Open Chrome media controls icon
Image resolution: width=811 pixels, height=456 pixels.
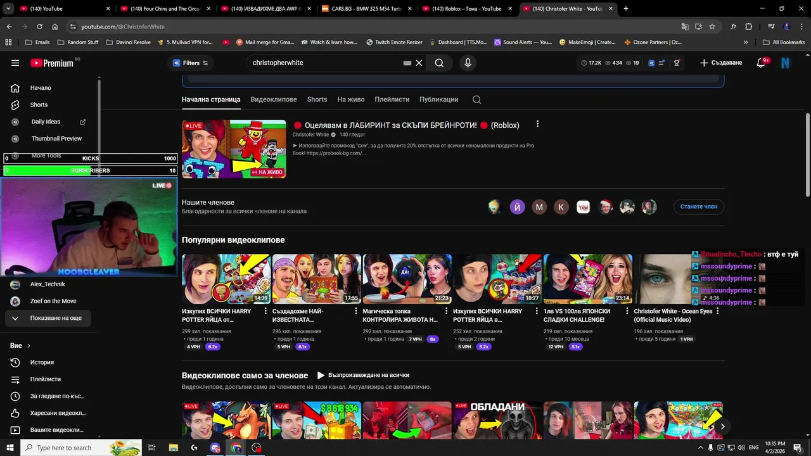(x=771, y=27)
